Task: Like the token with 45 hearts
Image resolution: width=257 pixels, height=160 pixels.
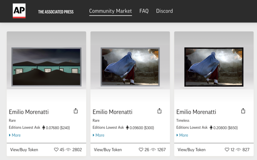Action: [56, 150]
